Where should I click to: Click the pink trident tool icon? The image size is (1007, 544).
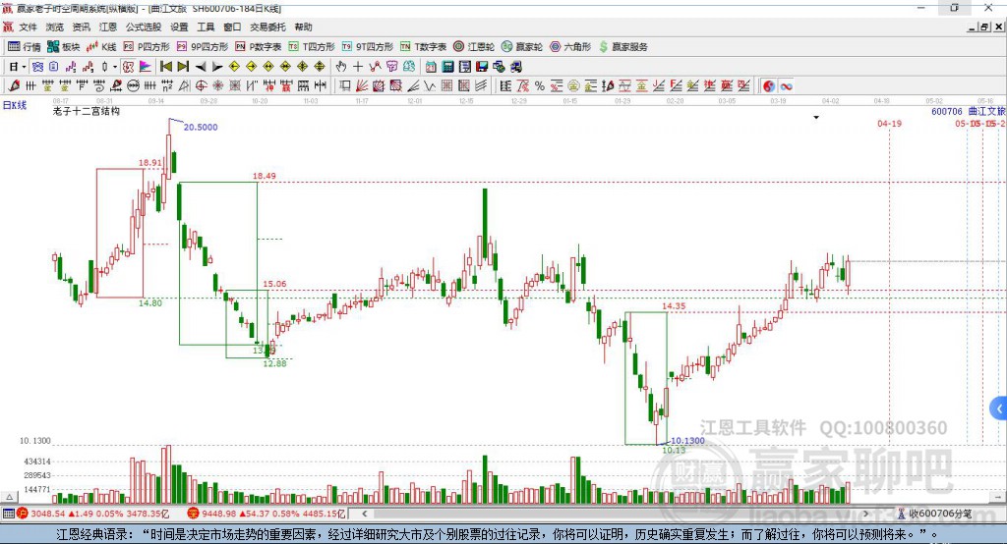click(391, 67)
